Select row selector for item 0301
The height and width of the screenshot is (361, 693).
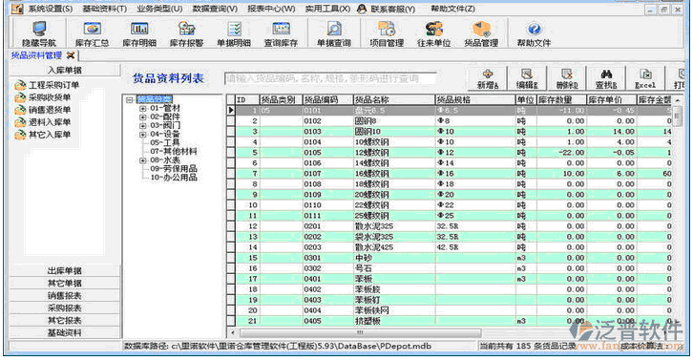coord(231,258)
